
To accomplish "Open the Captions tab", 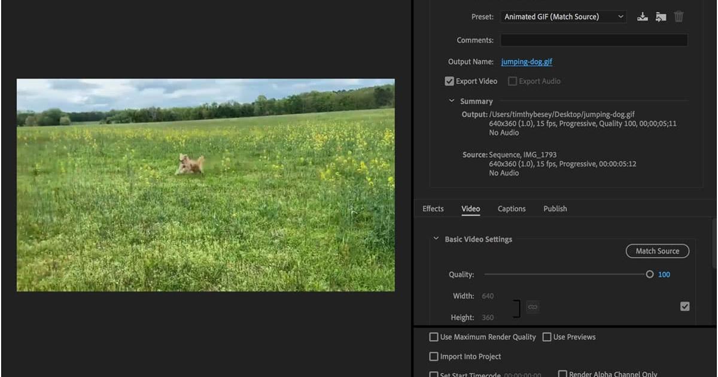I will (x=512, y=209).
